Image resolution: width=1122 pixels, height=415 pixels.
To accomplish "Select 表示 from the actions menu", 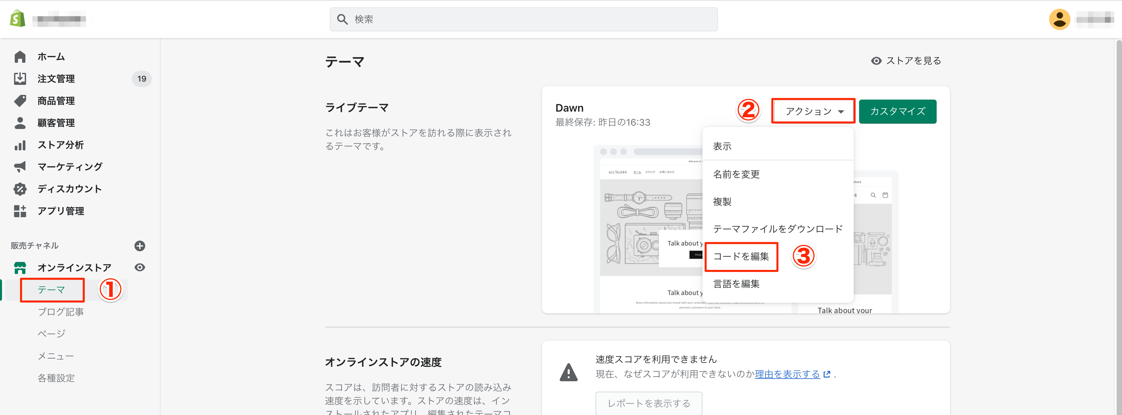I will 778,146.
